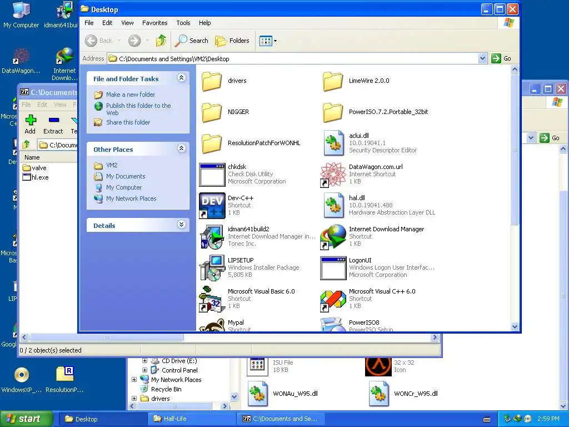Click the Go button beside address bar
569x427 pixels.
[x=502, y=58]
